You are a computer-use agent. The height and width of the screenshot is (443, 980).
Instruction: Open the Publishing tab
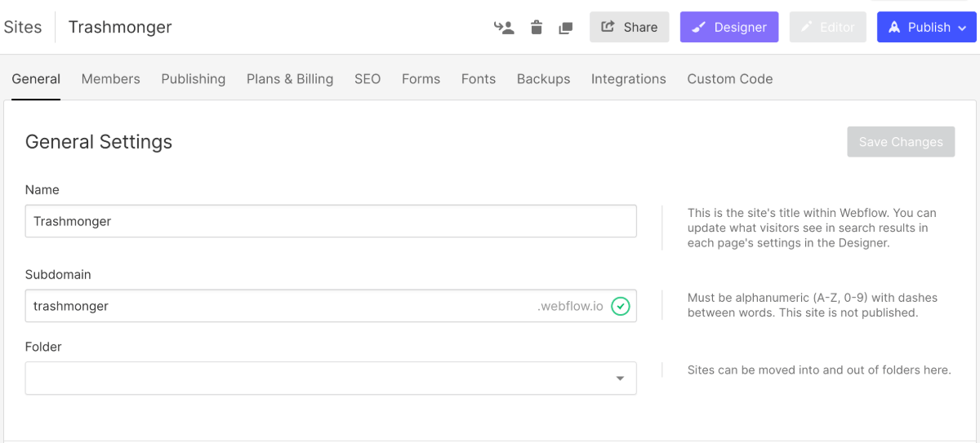[x=193, y=79]
